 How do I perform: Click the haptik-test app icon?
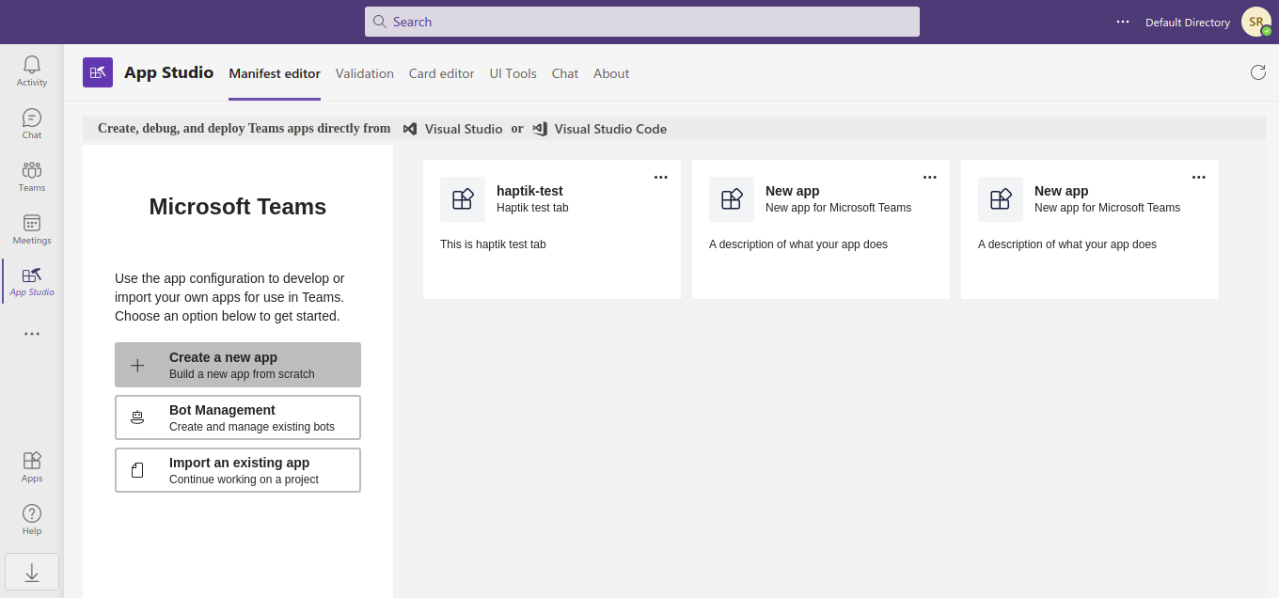tap(463, 199)
